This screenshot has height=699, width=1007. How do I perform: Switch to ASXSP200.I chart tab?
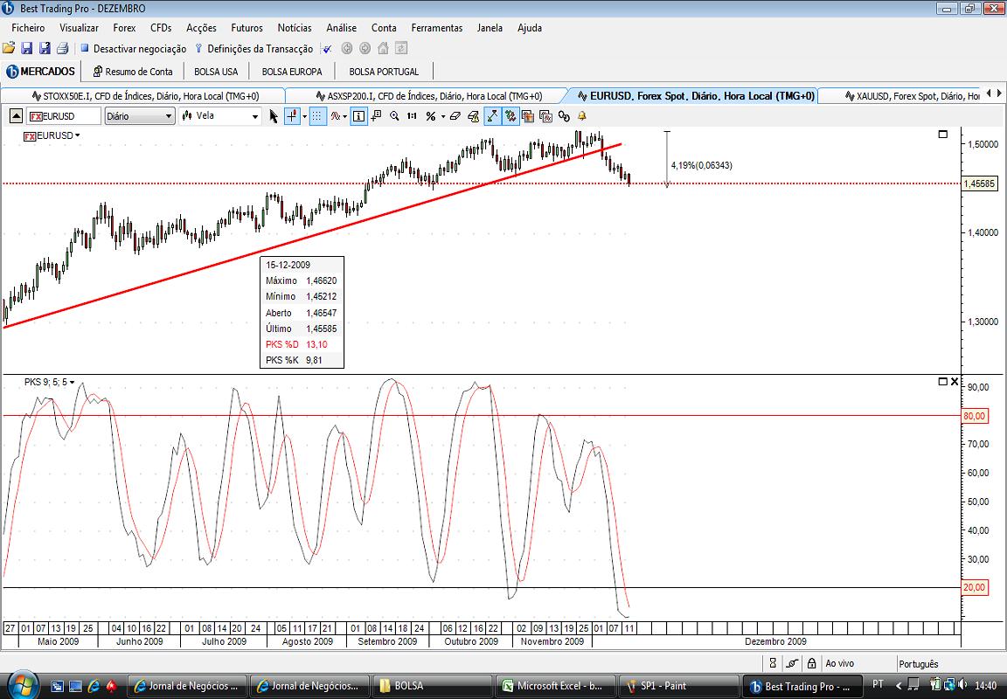click(430, 96)
